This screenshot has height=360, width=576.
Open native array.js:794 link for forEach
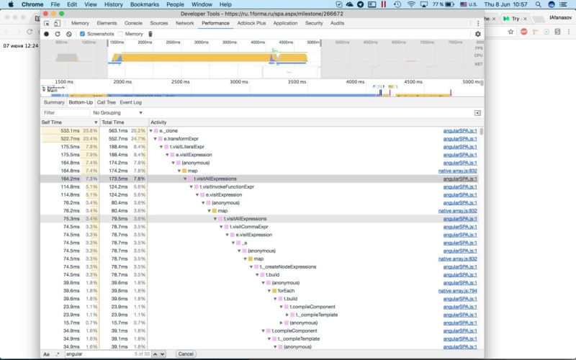458,291
